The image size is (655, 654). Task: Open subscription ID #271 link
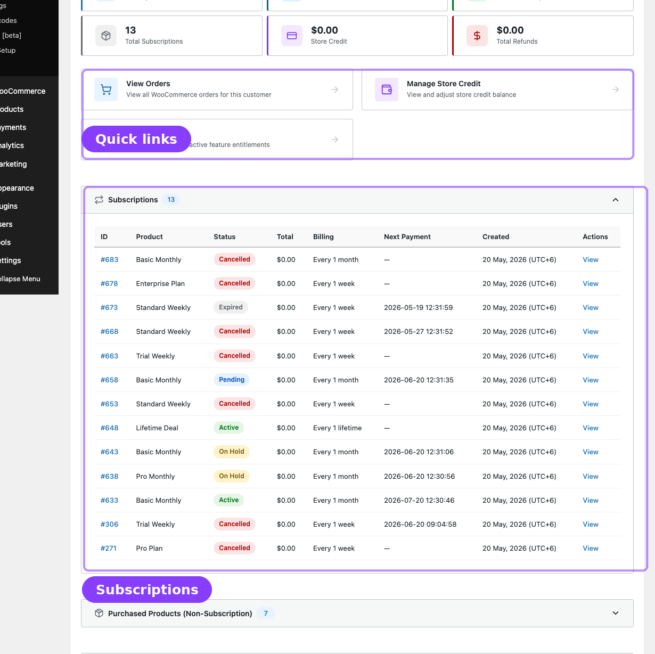point(109,548)
